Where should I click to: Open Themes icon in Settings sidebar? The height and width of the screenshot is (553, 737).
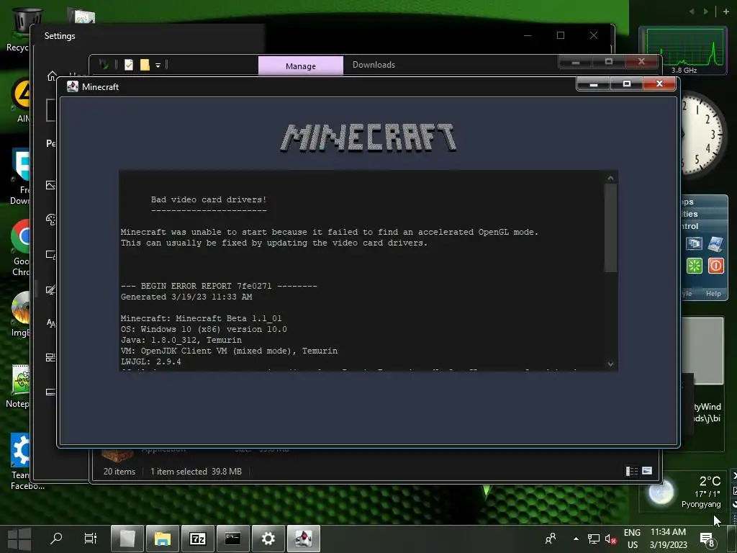51,289
